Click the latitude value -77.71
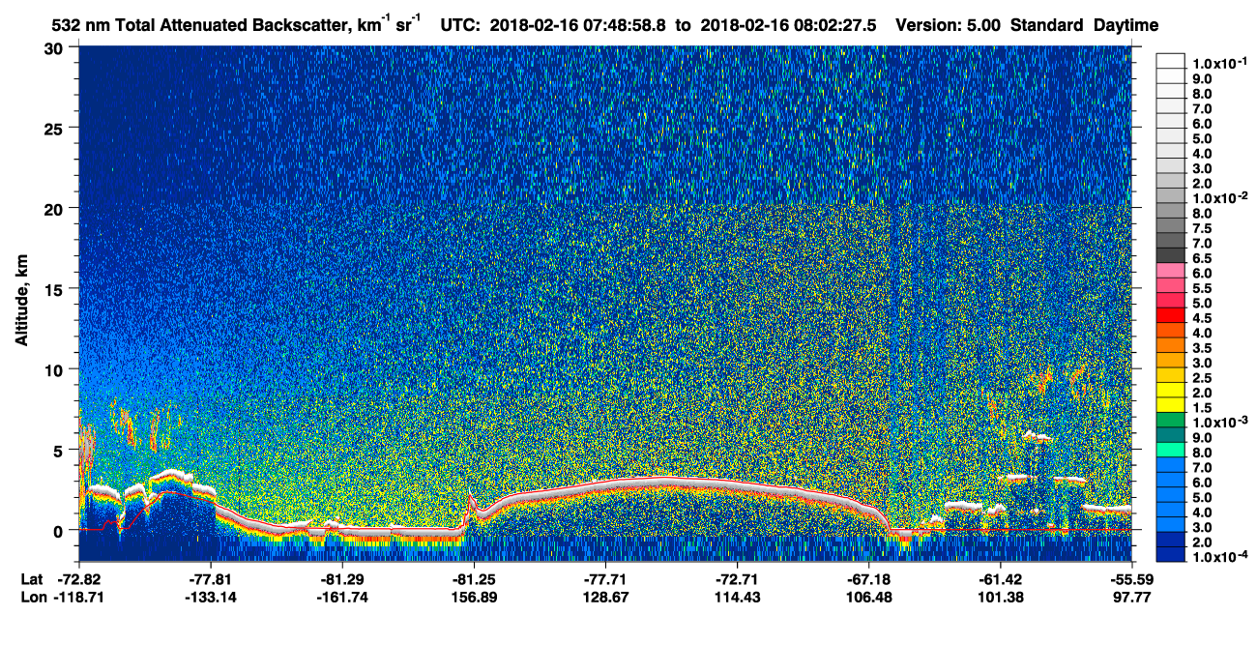Screen dimensions: 1257x645 (x=605, y=579)
